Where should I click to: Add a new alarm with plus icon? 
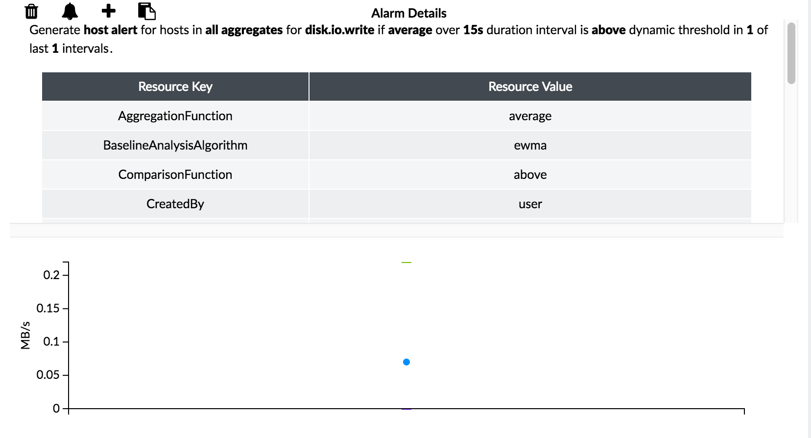108,11
